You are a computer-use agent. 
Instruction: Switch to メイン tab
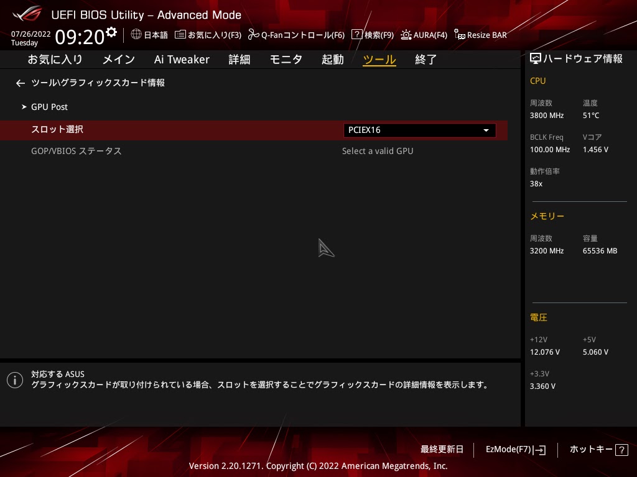tap(119, 60)
